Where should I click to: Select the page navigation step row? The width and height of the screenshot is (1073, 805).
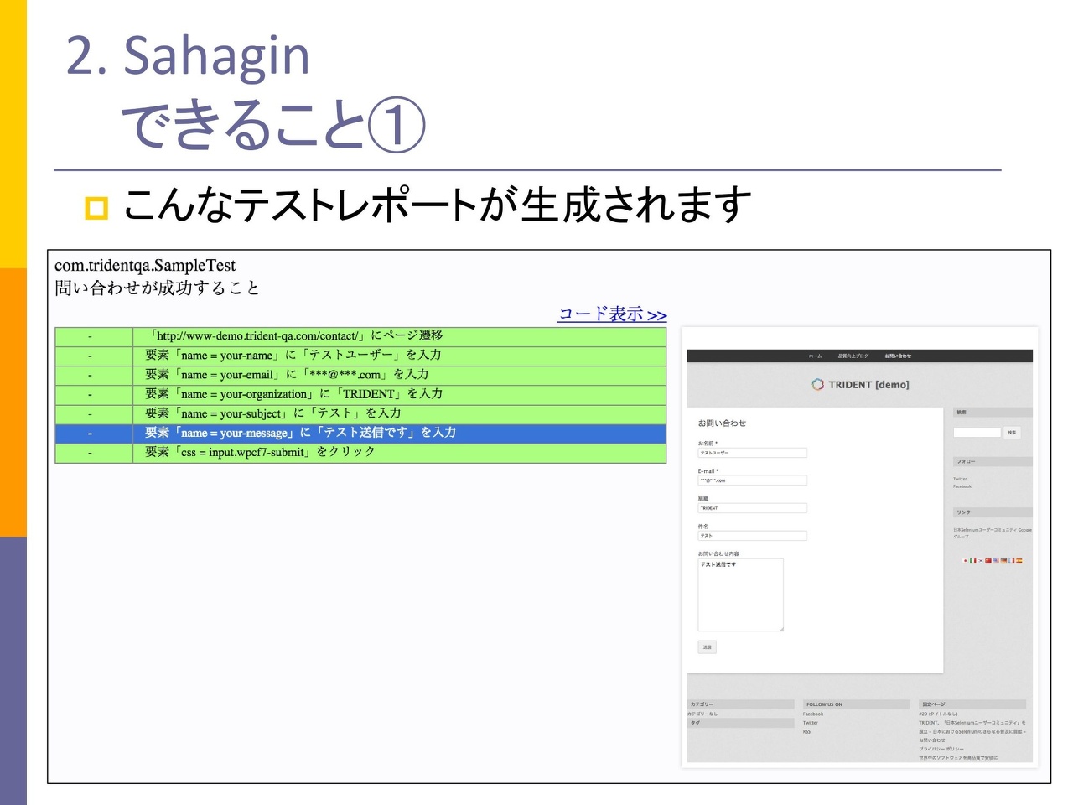click(x=360, y=336)
